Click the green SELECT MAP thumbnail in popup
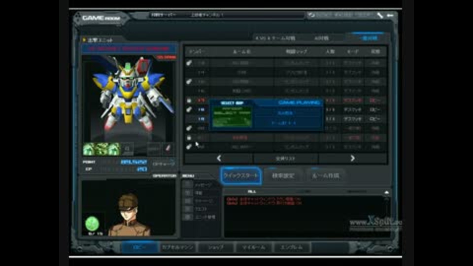The image size is (473, 266). pyautogui.click(x=232, y=116)
